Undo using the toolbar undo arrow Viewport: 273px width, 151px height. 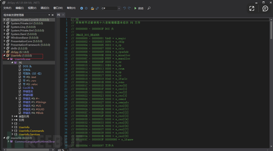pos(125,8)
